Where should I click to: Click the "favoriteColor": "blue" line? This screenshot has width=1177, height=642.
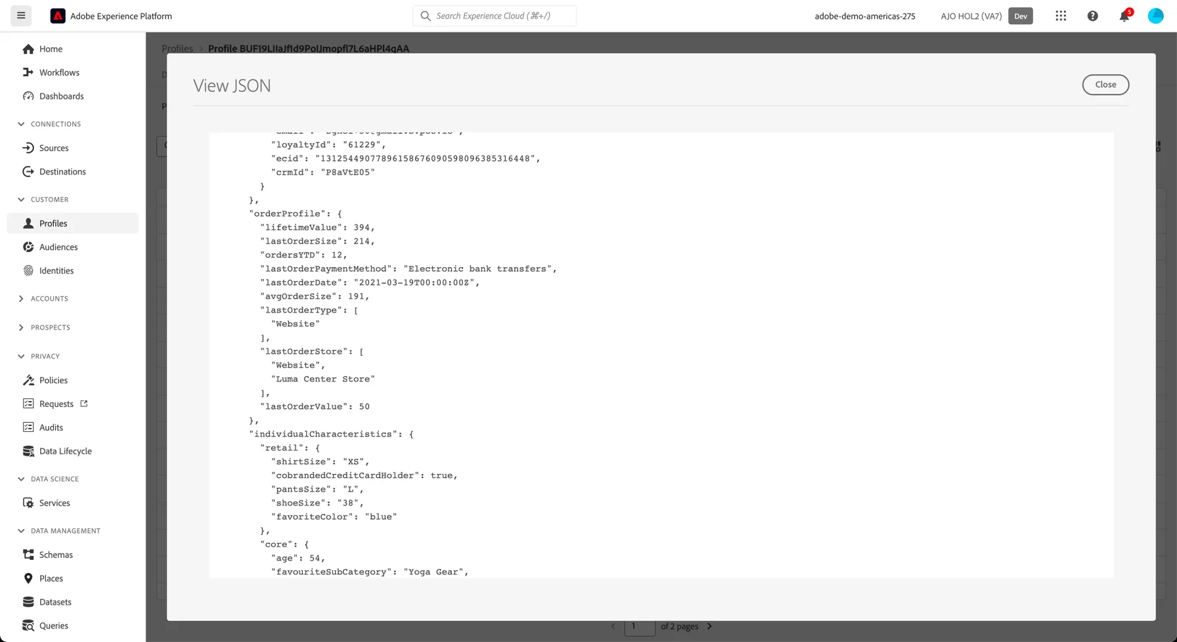coord(334,517)
